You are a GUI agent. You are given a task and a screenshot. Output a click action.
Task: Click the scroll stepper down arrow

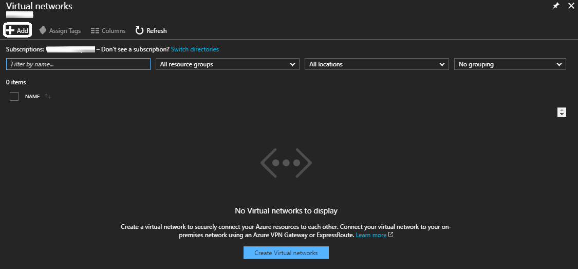(562, 114)
